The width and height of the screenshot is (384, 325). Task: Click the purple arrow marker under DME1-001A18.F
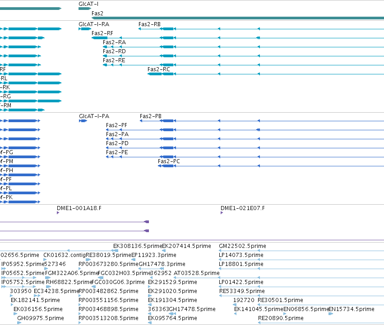coord(58,213)
